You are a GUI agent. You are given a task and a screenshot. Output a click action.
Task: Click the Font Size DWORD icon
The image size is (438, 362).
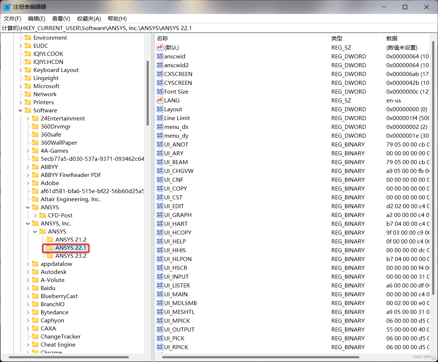[x=159, y=91]
